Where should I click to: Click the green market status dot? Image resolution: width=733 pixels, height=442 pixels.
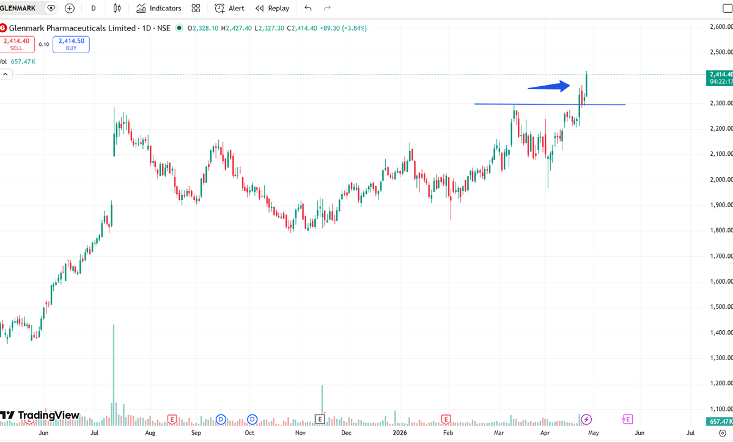coord(179,28)
